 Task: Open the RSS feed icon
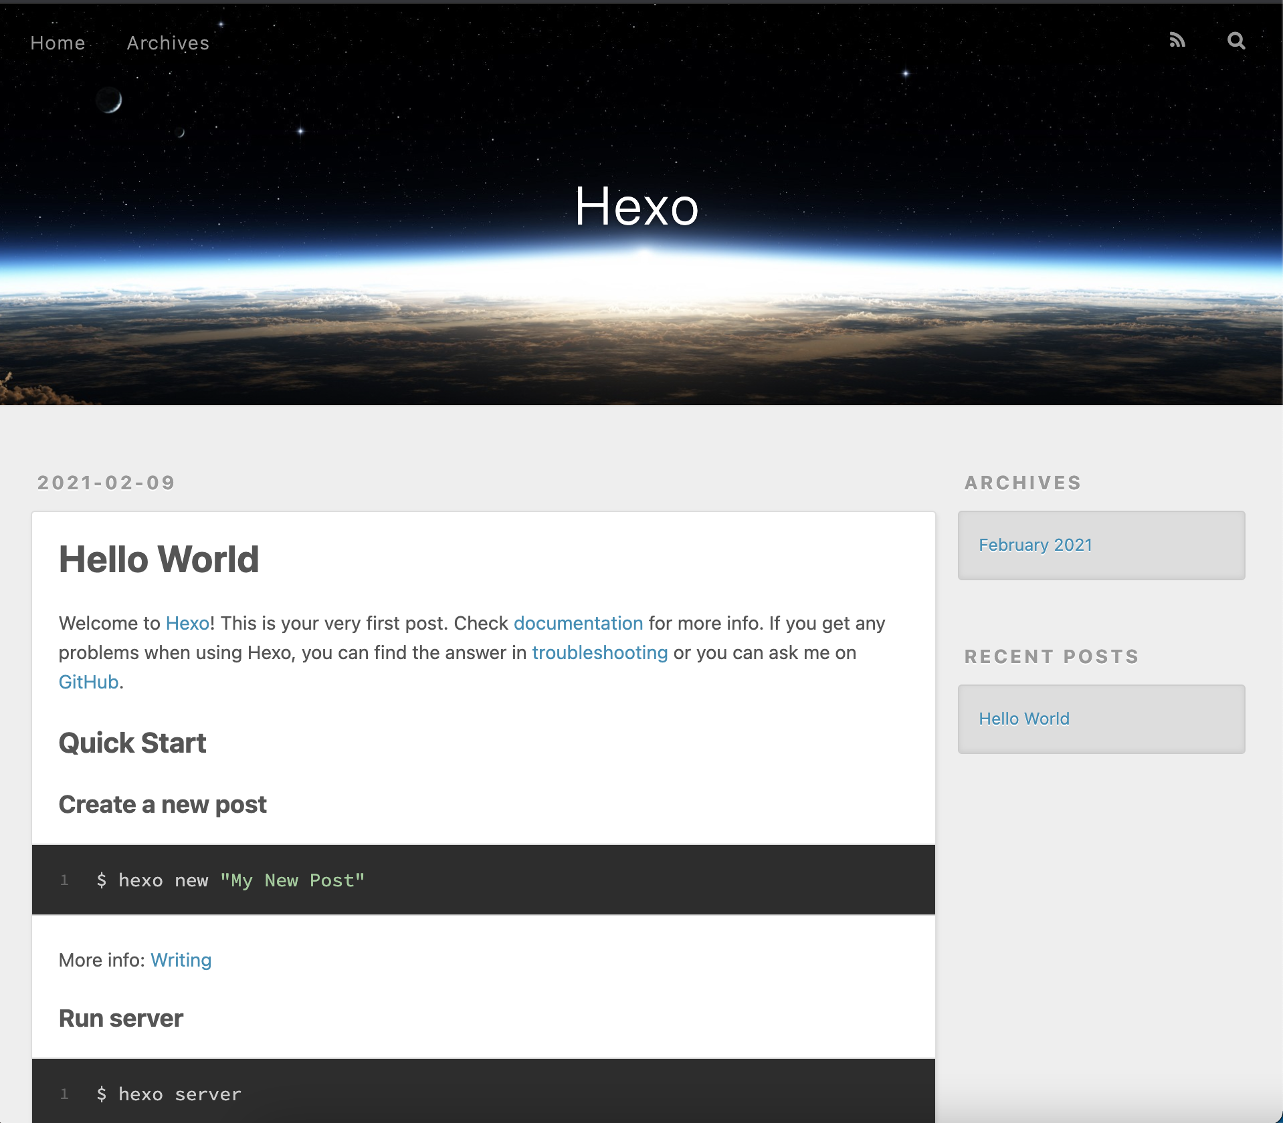pos(1177,41)
